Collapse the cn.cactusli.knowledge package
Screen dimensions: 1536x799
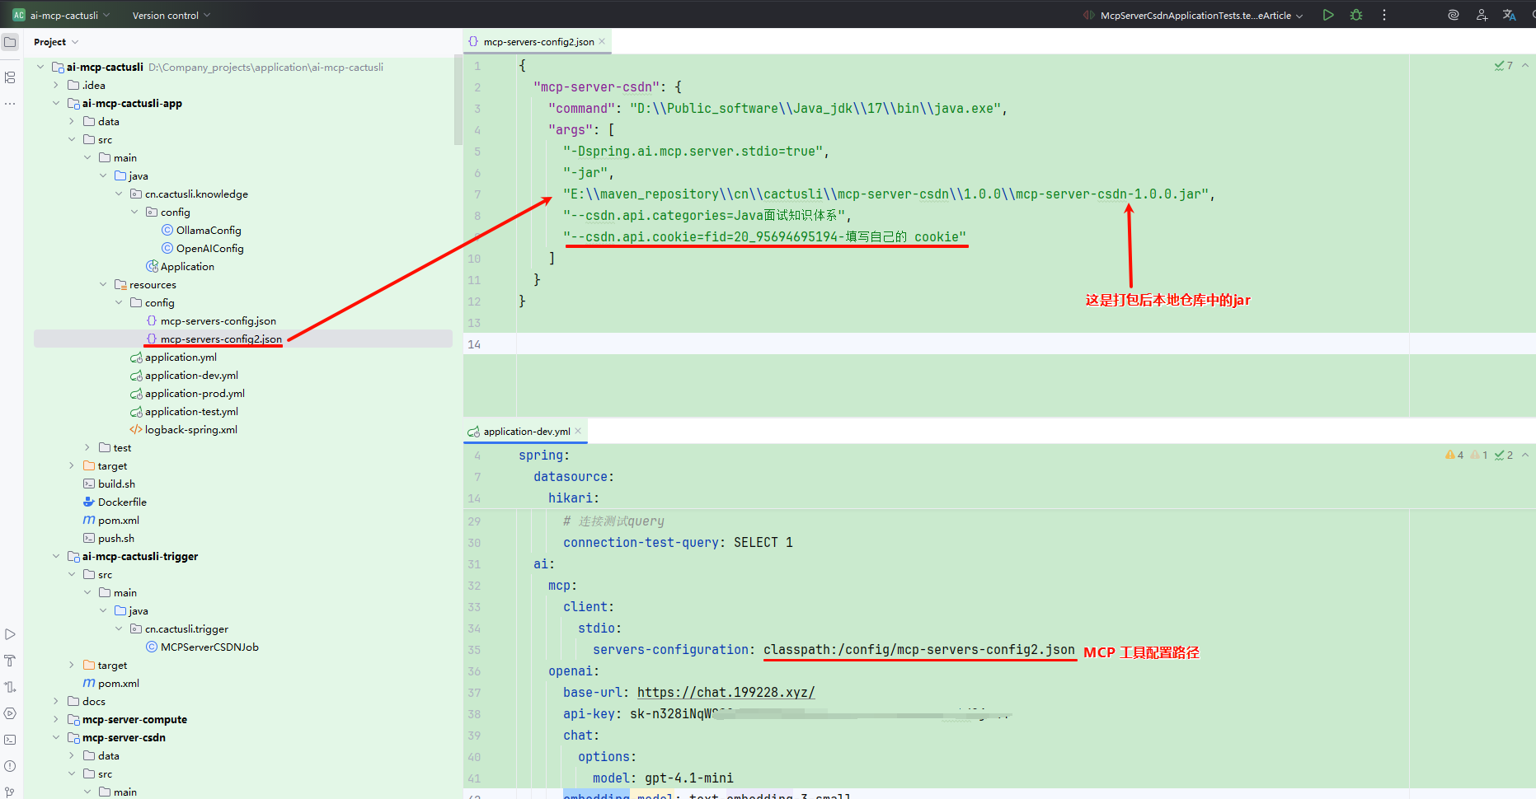tap(119, 194)
